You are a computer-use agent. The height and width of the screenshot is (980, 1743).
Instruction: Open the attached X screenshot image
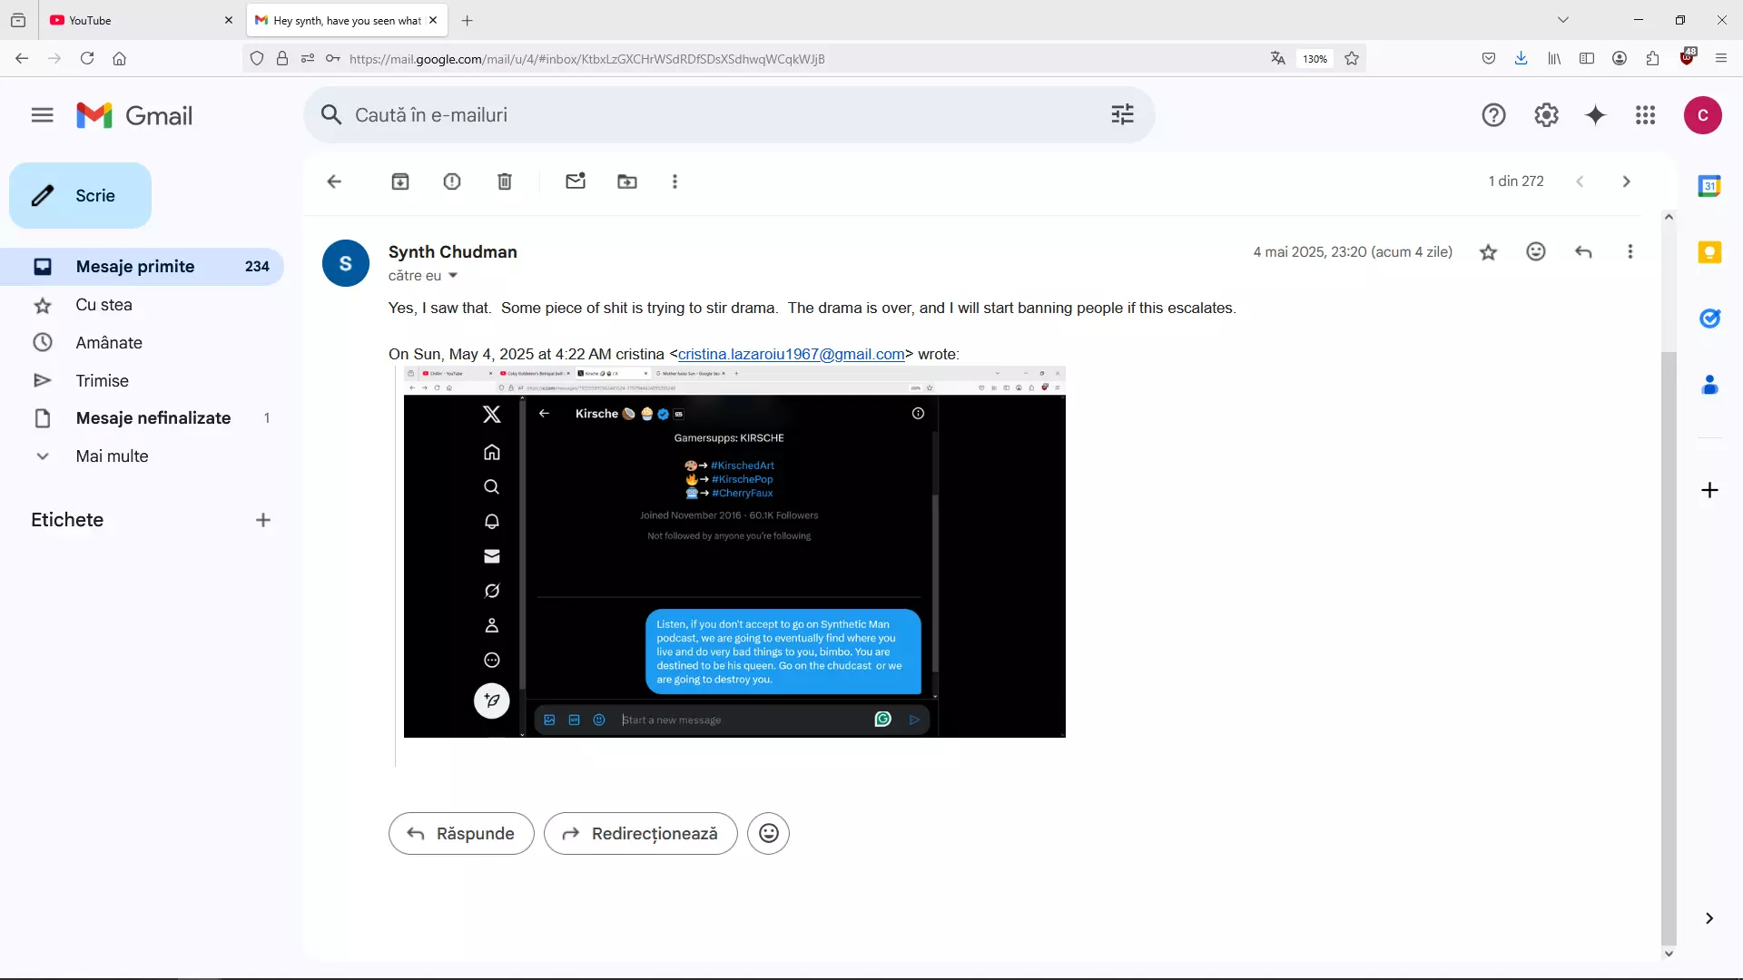(x=734, y=552)
